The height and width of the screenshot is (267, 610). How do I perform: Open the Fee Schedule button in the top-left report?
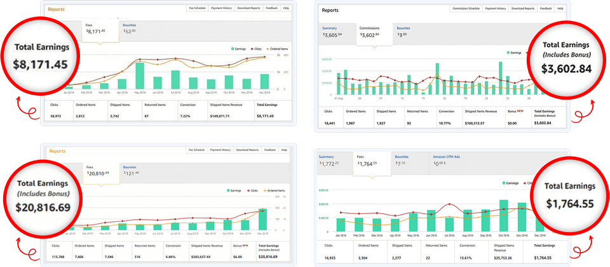tap(196, 8)
